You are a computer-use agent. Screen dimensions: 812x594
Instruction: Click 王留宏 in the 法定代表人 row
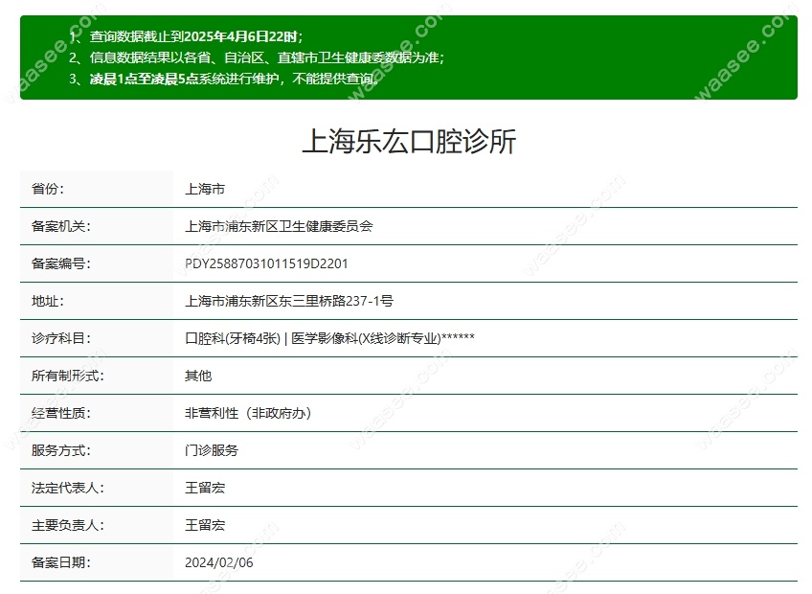click(205, 488)
